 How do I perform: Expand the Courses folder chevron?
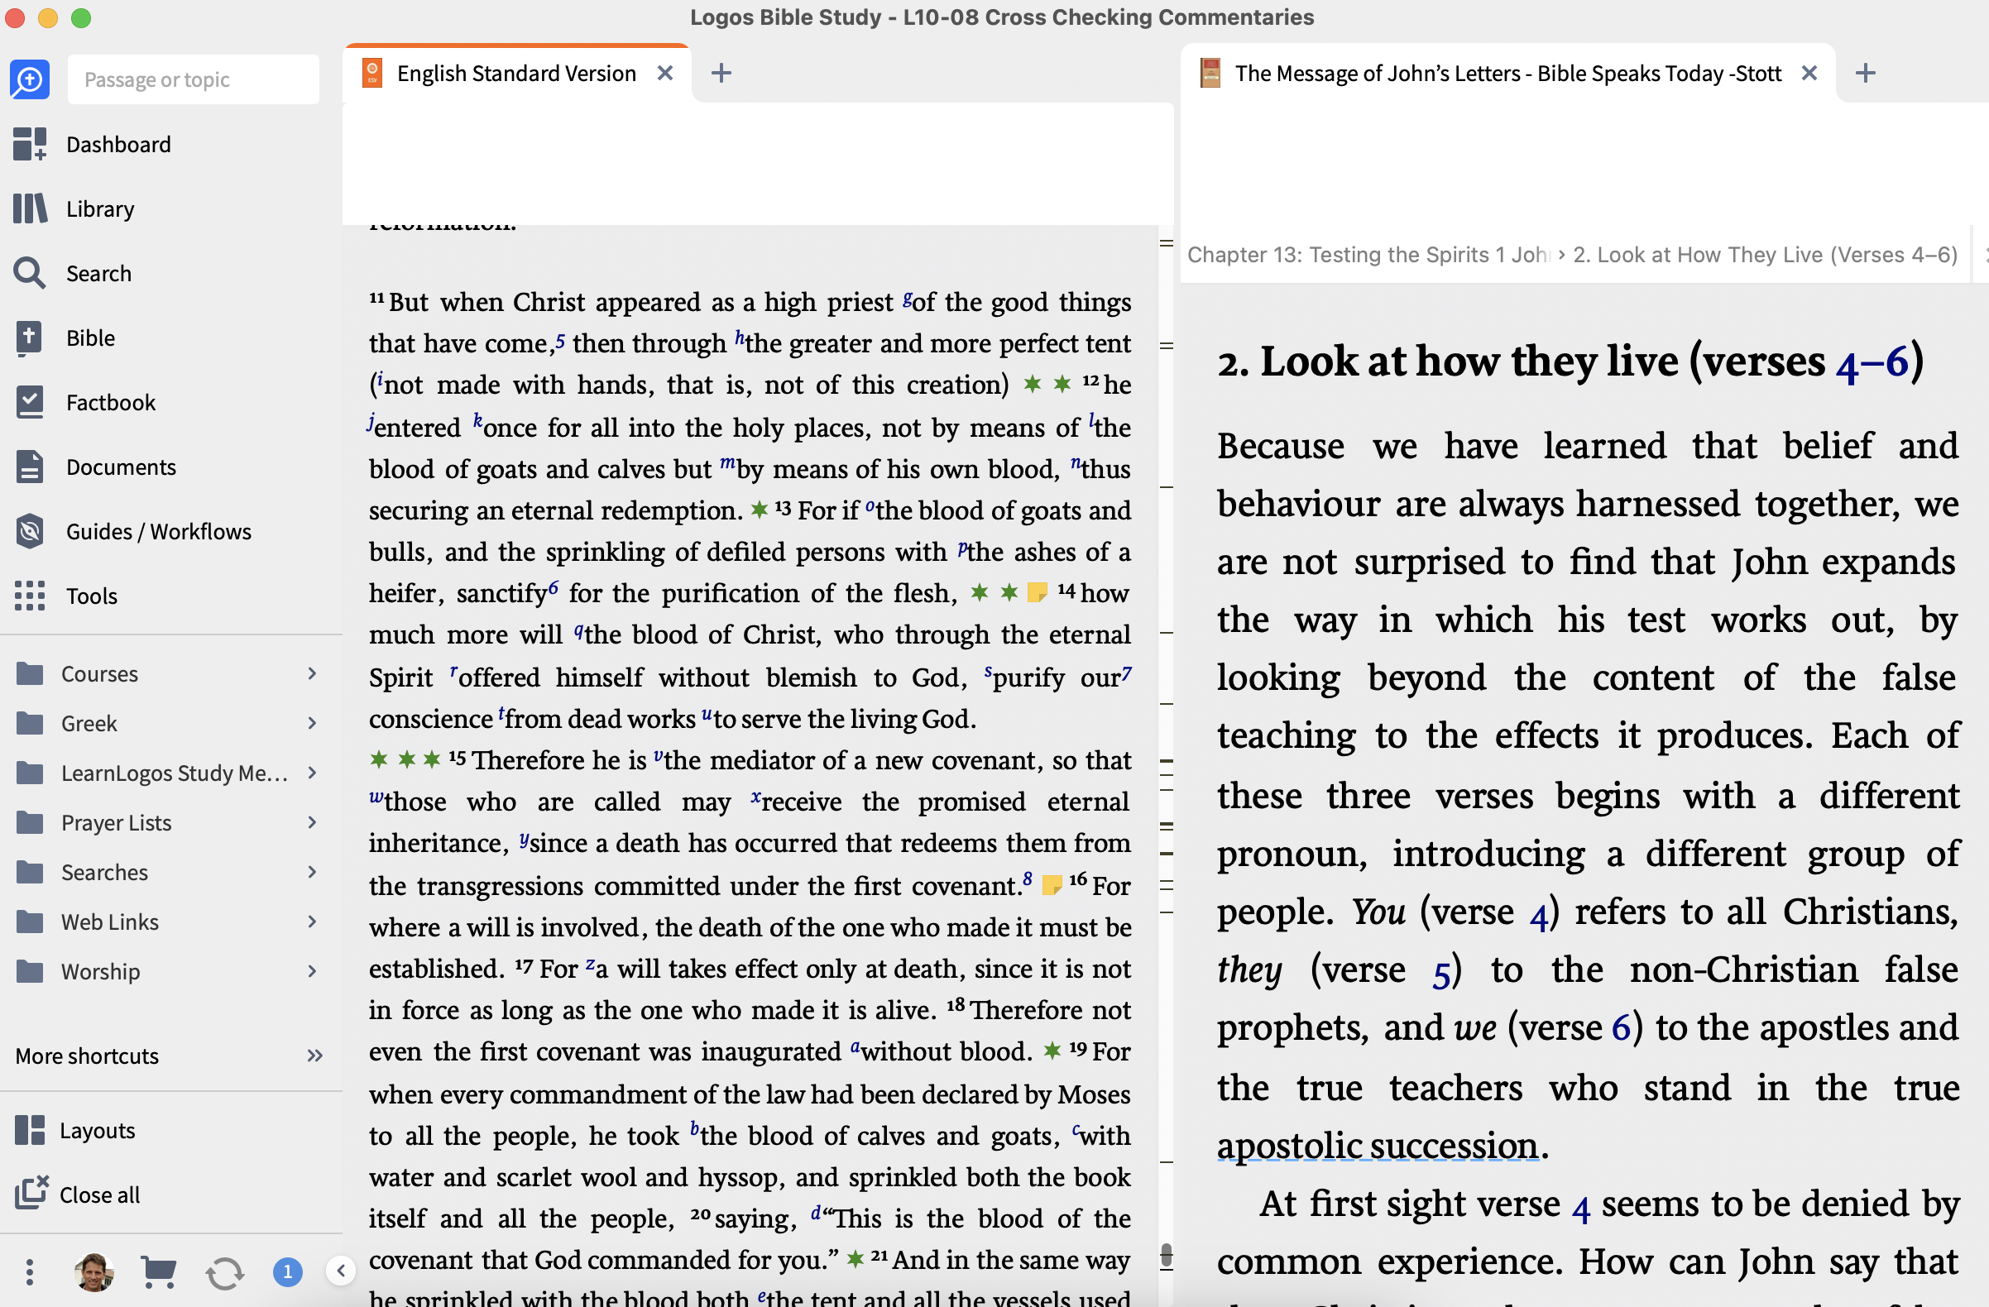pyautogui.click(x=312, y=673)
